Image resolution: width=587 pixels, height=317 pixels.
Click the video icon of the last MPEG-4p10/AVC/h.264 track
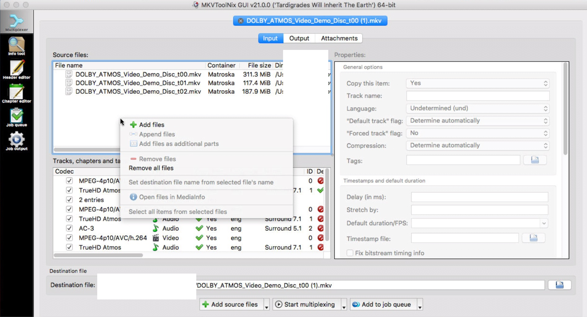(156, 238)
